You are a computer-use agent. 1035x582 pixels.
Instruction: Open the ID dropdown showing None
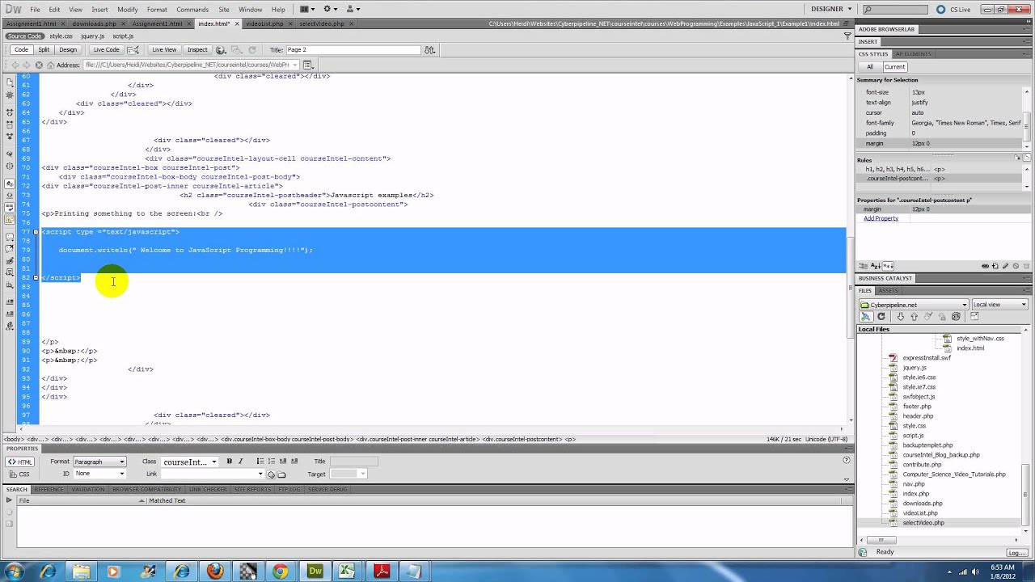pyautogui.click(x=99, y=474)
